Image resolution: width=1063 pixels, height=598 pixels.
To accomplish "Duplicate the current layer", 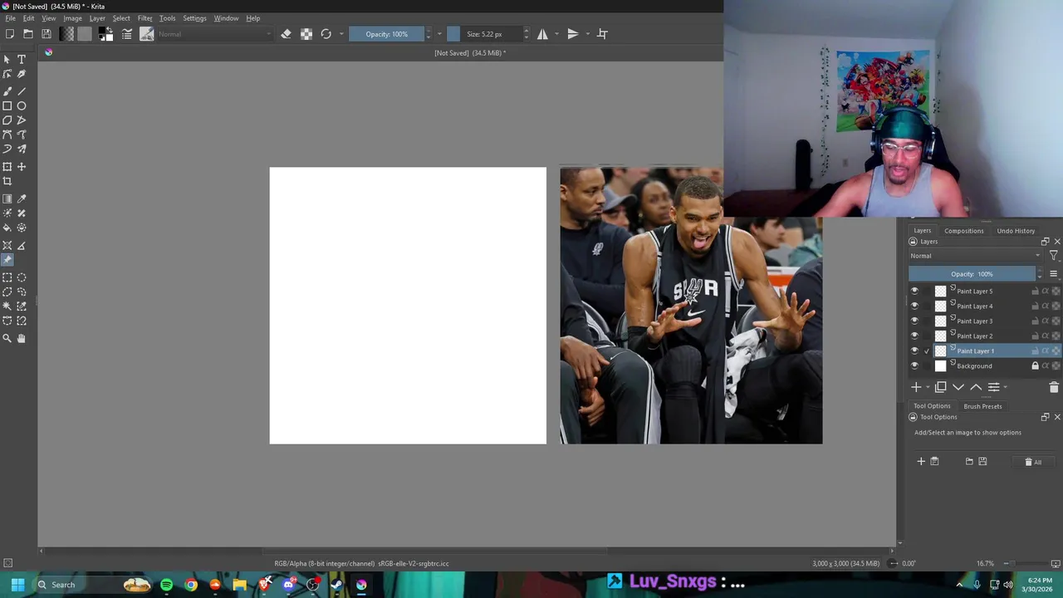I will pyautogui.click(x=940, y=387).
